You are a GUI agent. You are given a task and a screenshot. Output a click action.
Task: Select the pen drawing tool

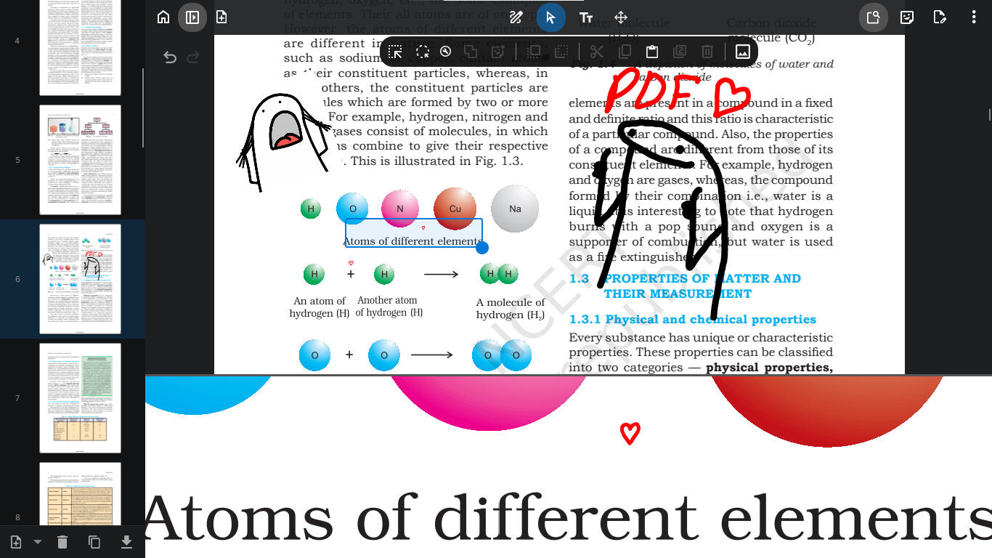pyautogui.click(x=516, y=17)
